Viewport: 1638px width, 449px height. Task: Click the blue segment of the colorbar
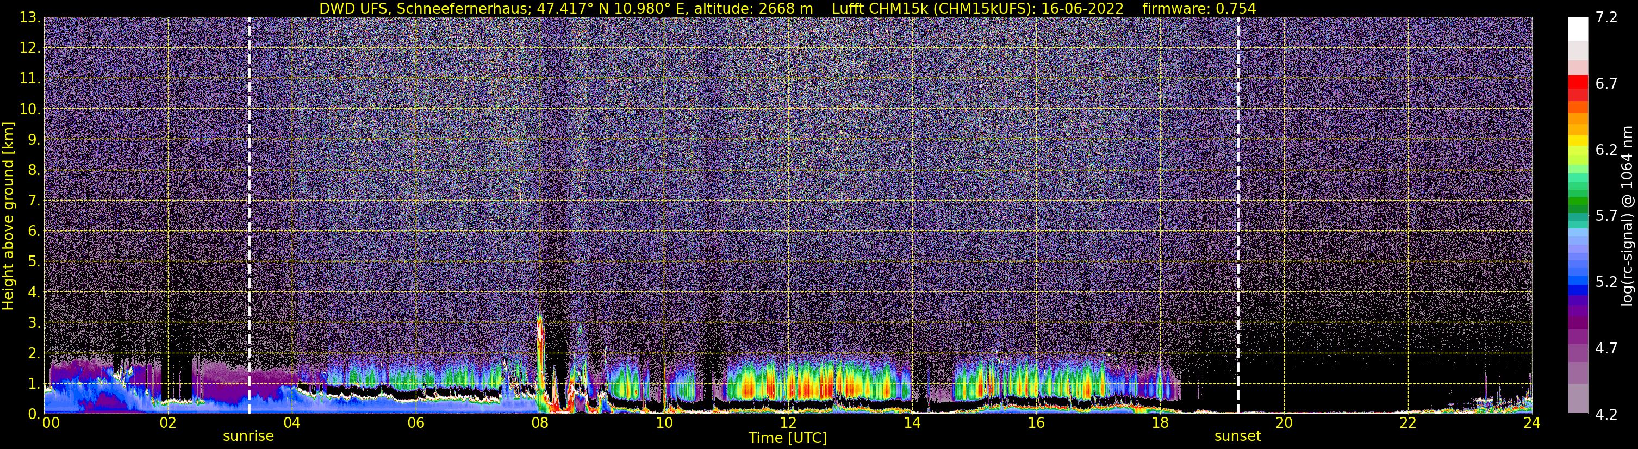coord(1578,289)
